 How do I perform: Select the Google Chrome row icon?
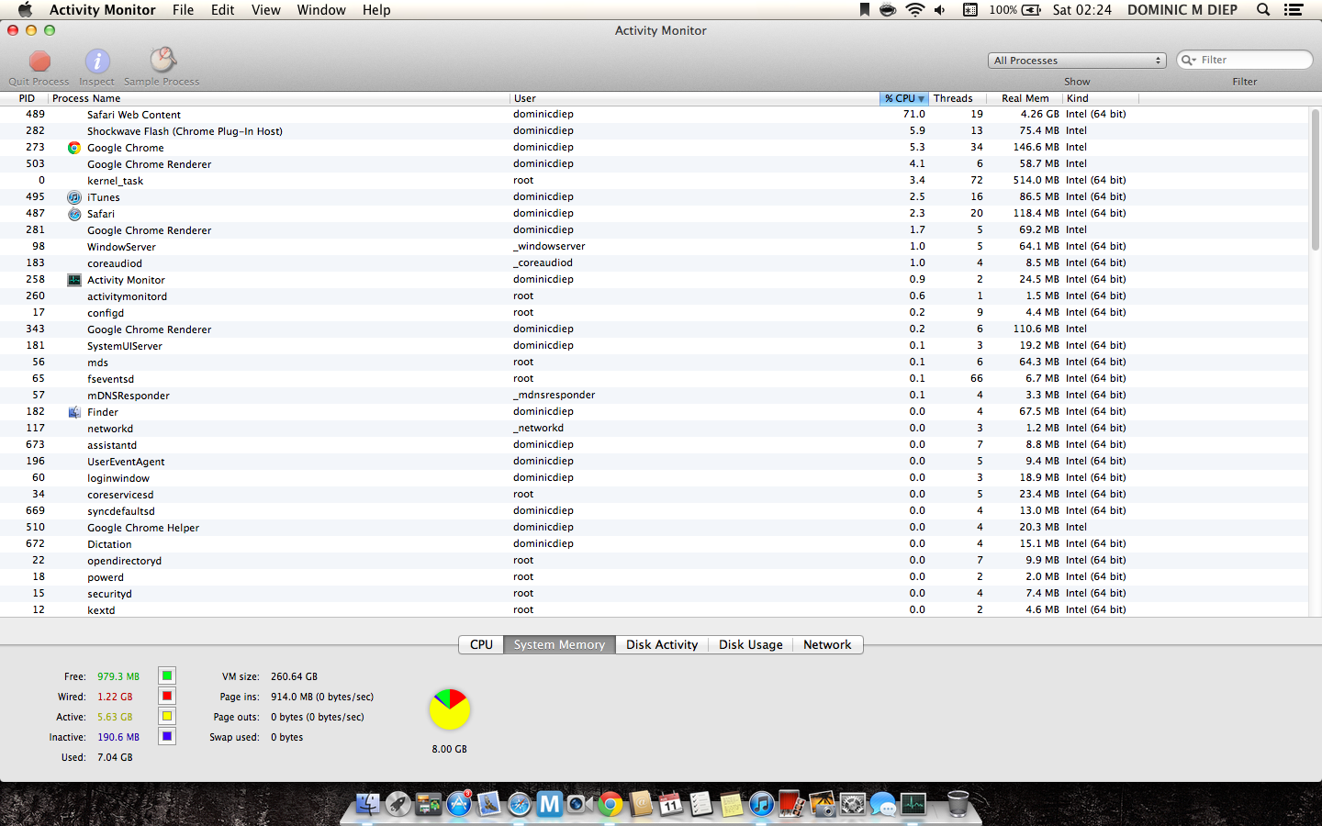[74, 148]
